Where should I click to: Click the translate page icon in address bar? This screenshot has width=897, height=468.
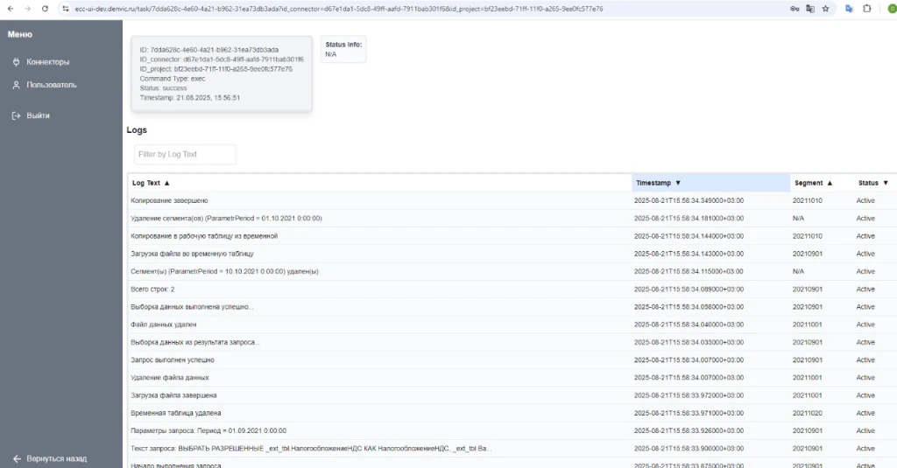click(810, 9)
